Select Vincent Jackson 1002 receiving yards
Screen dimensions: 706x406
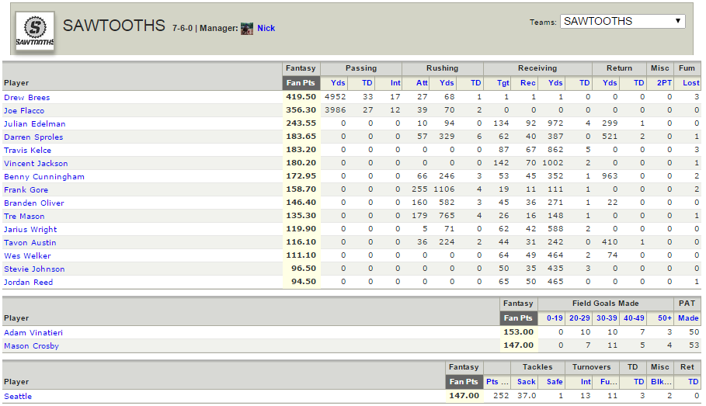coord(553,163)
